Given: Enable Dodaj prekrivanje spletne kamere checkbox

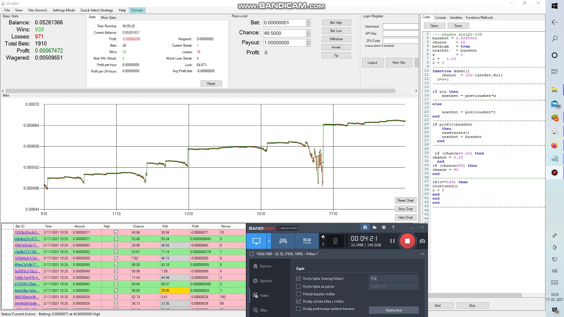Looking at the screenshot, I should click(x=299, y=309).
